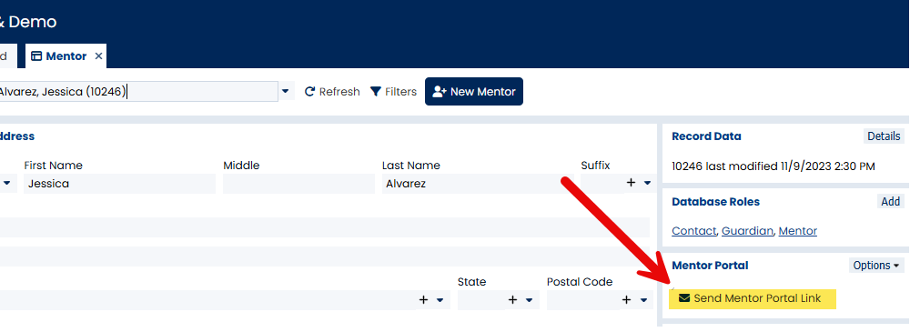Expand the Postal Code dropdown arrow
The width and height of the screenshot is (910, 332).
pyautogui.click(x=643, y=300)
